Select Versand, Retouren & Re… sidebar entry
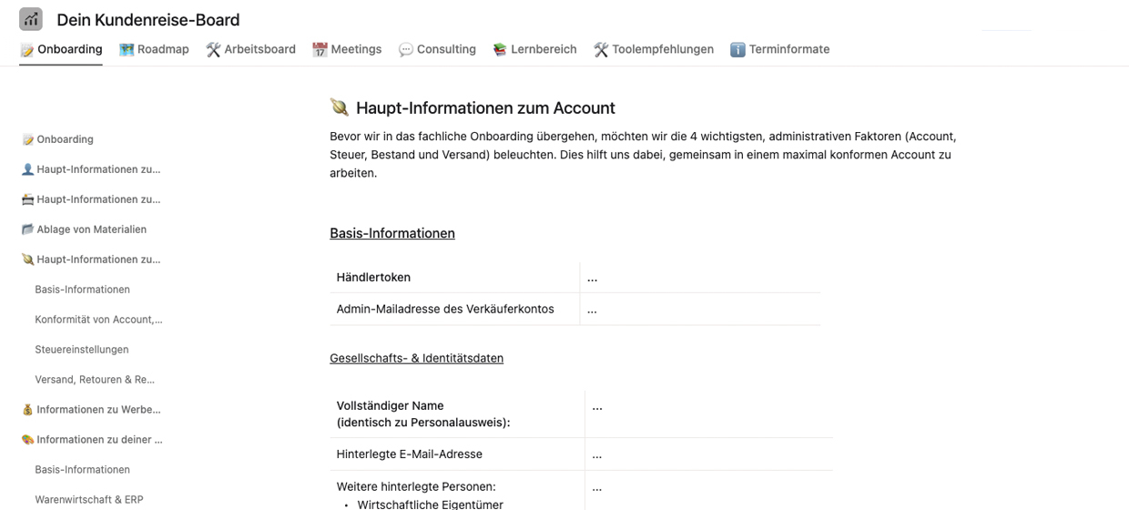The width and height of the screenshot is (1129, 510). 95,380
